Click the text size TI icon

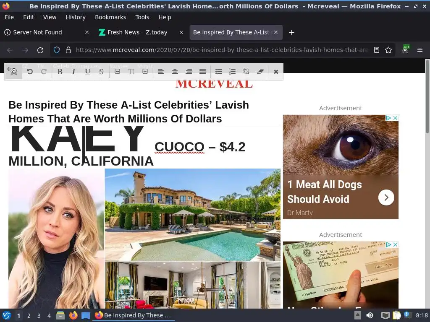pos(131,71)
